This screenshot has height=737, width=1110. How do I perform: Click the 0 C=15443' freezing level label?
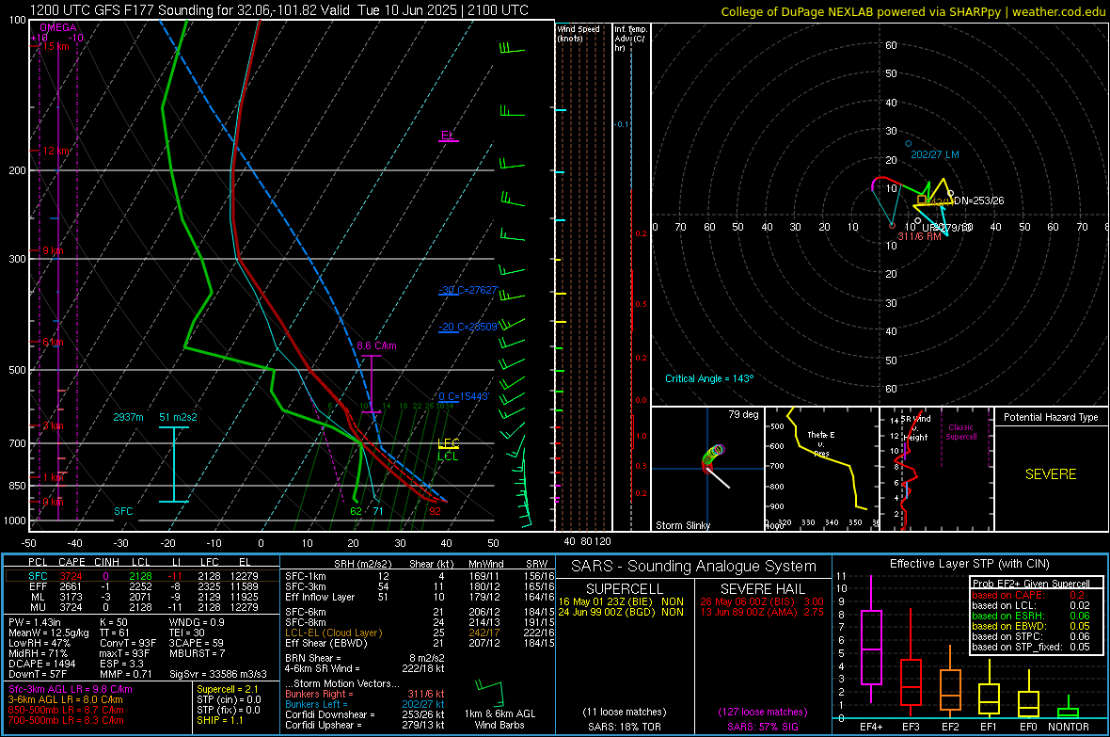[463, 396]
